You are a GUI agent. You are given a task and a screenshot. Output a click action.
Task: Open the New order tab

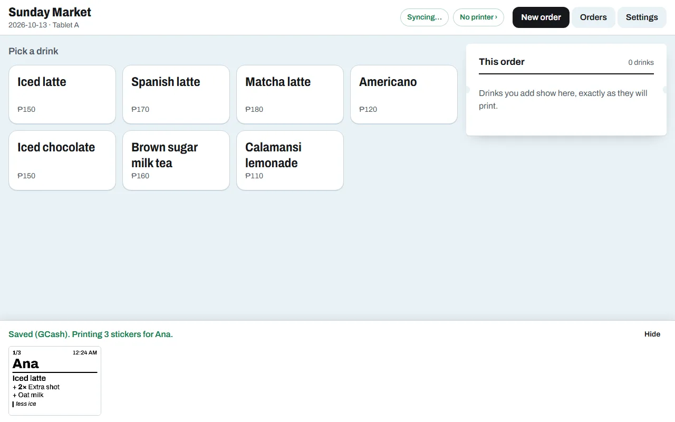[x=541, y=17]
